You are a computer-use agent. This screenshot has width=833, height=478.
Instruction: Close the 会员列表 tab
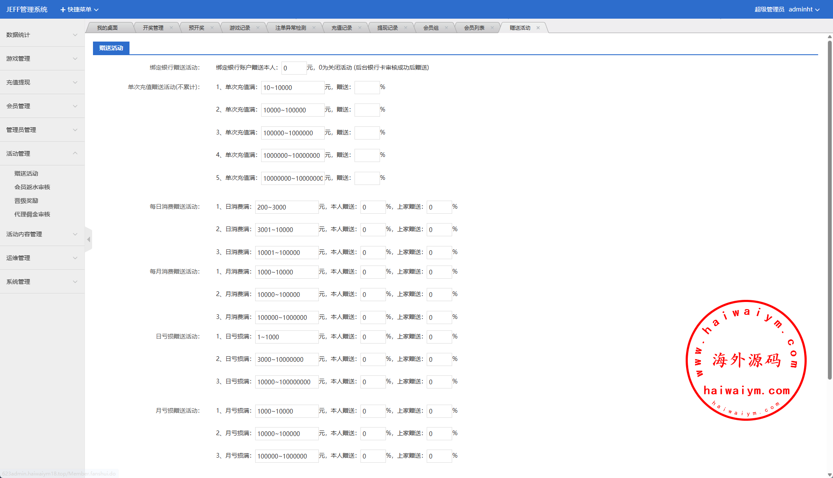[x=492, y=28]
